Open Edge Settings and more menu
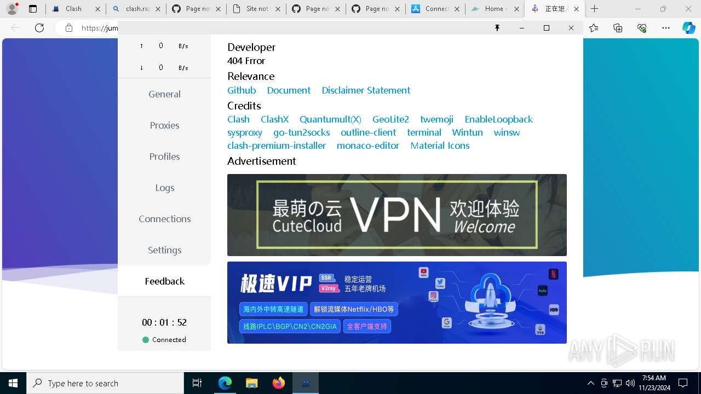 point(665,28)
